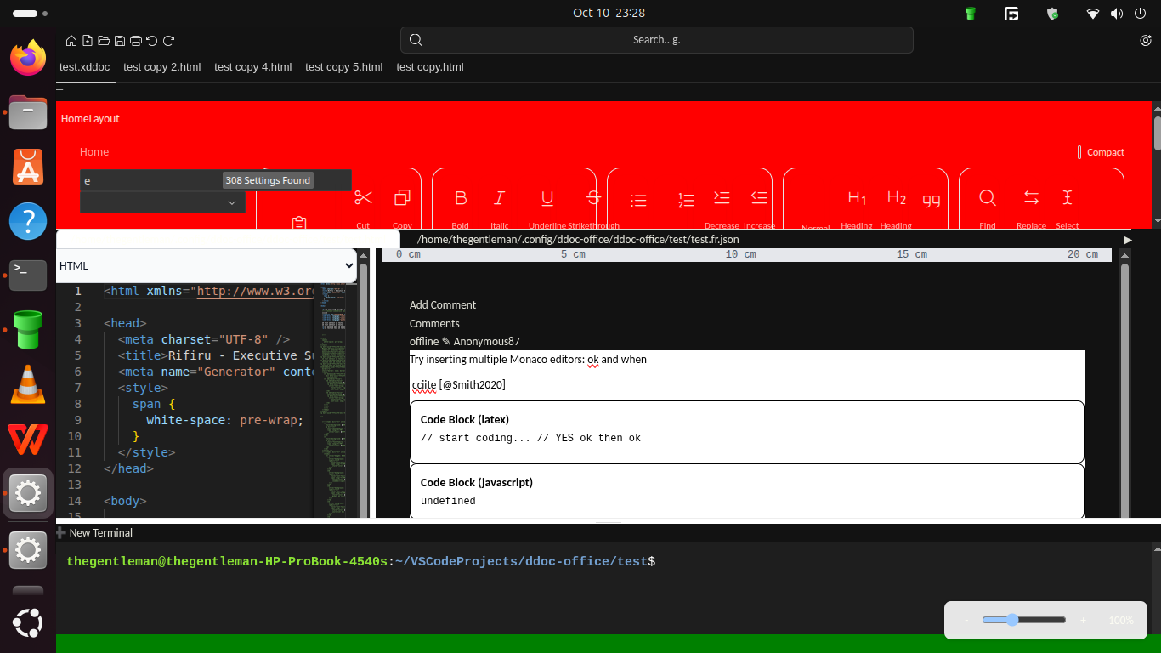
Task: Open the Replace tool
Action: click(1031, 198)
